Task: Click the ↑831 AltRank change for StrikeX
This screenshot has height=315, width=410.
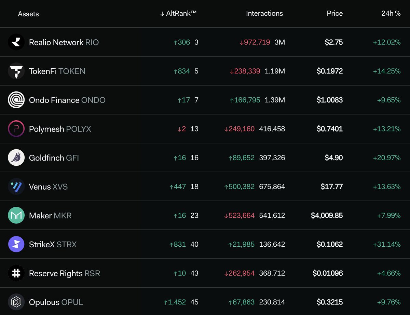Action: (x=178, y=244)
